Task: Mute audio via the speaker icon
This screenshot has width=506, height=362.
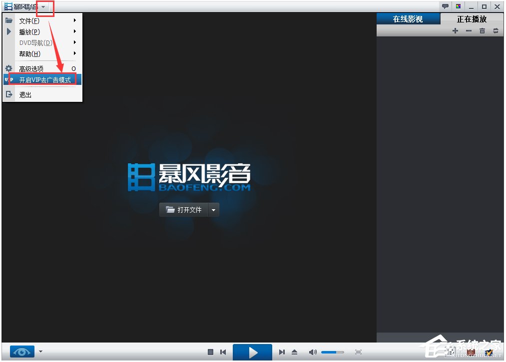Action: (313, 352)
